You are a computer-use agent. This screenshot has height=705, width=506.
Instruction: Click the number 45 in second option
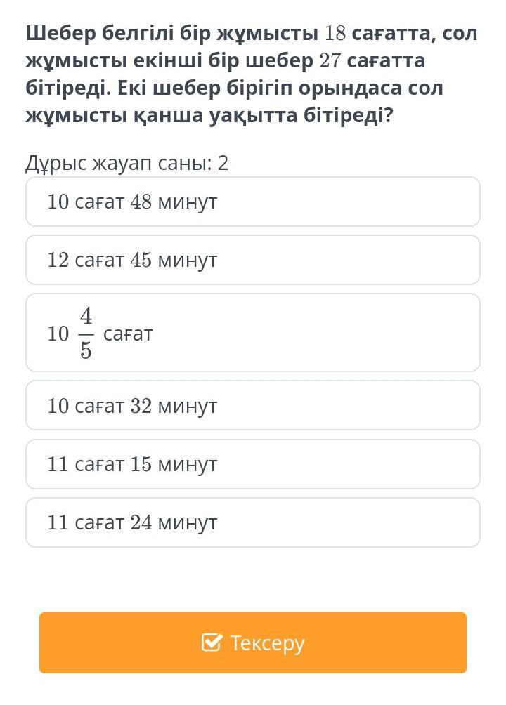[141, 260]
